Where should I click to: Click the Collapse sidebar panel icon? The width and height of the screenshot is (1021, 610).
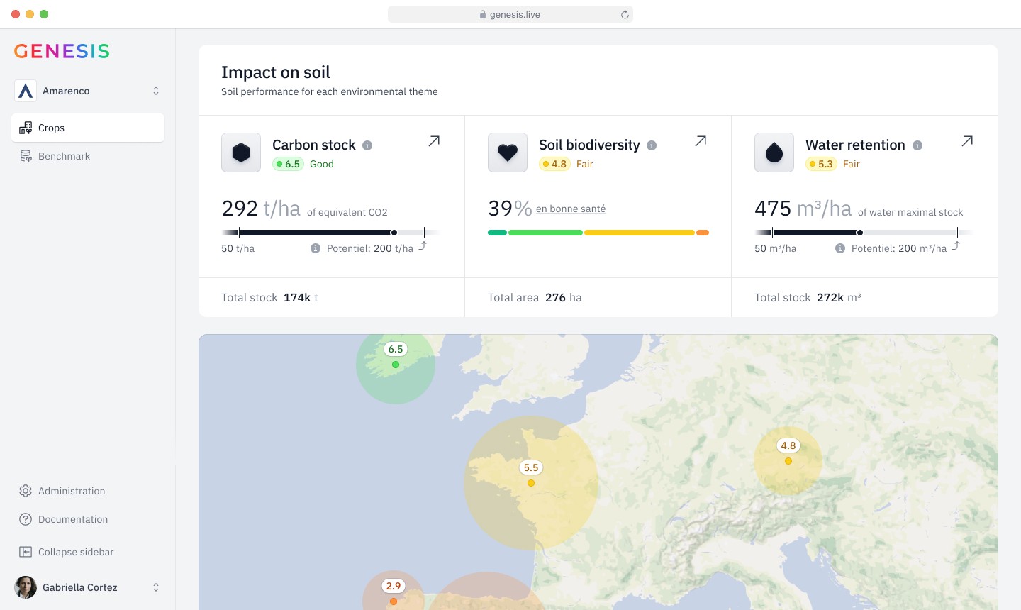26,552
